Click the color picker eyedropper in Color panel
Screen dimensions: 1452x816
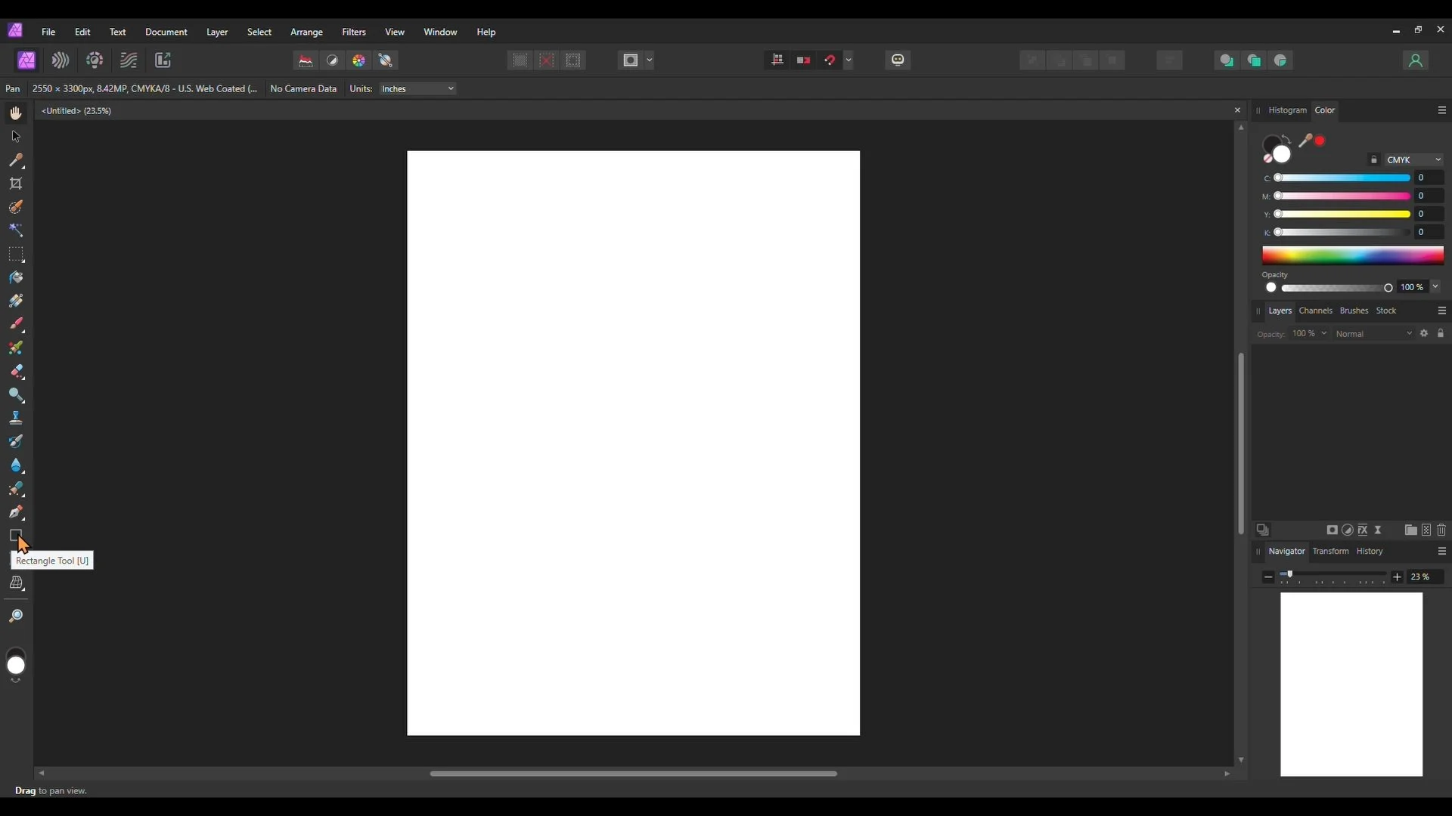1305,141
